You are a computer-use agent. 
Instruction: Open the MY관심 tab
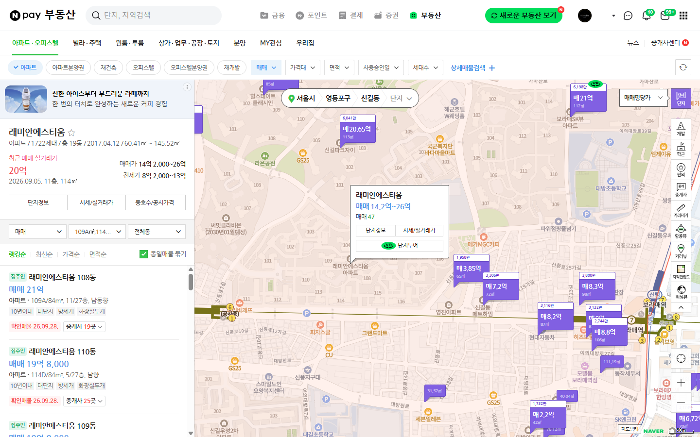[x=271, y=43]
